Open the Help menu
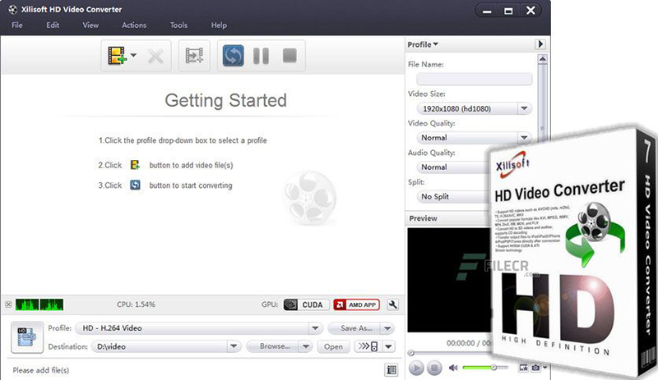Image resolution: width=658 pixels, height=380 pixels. pos(219,25)
